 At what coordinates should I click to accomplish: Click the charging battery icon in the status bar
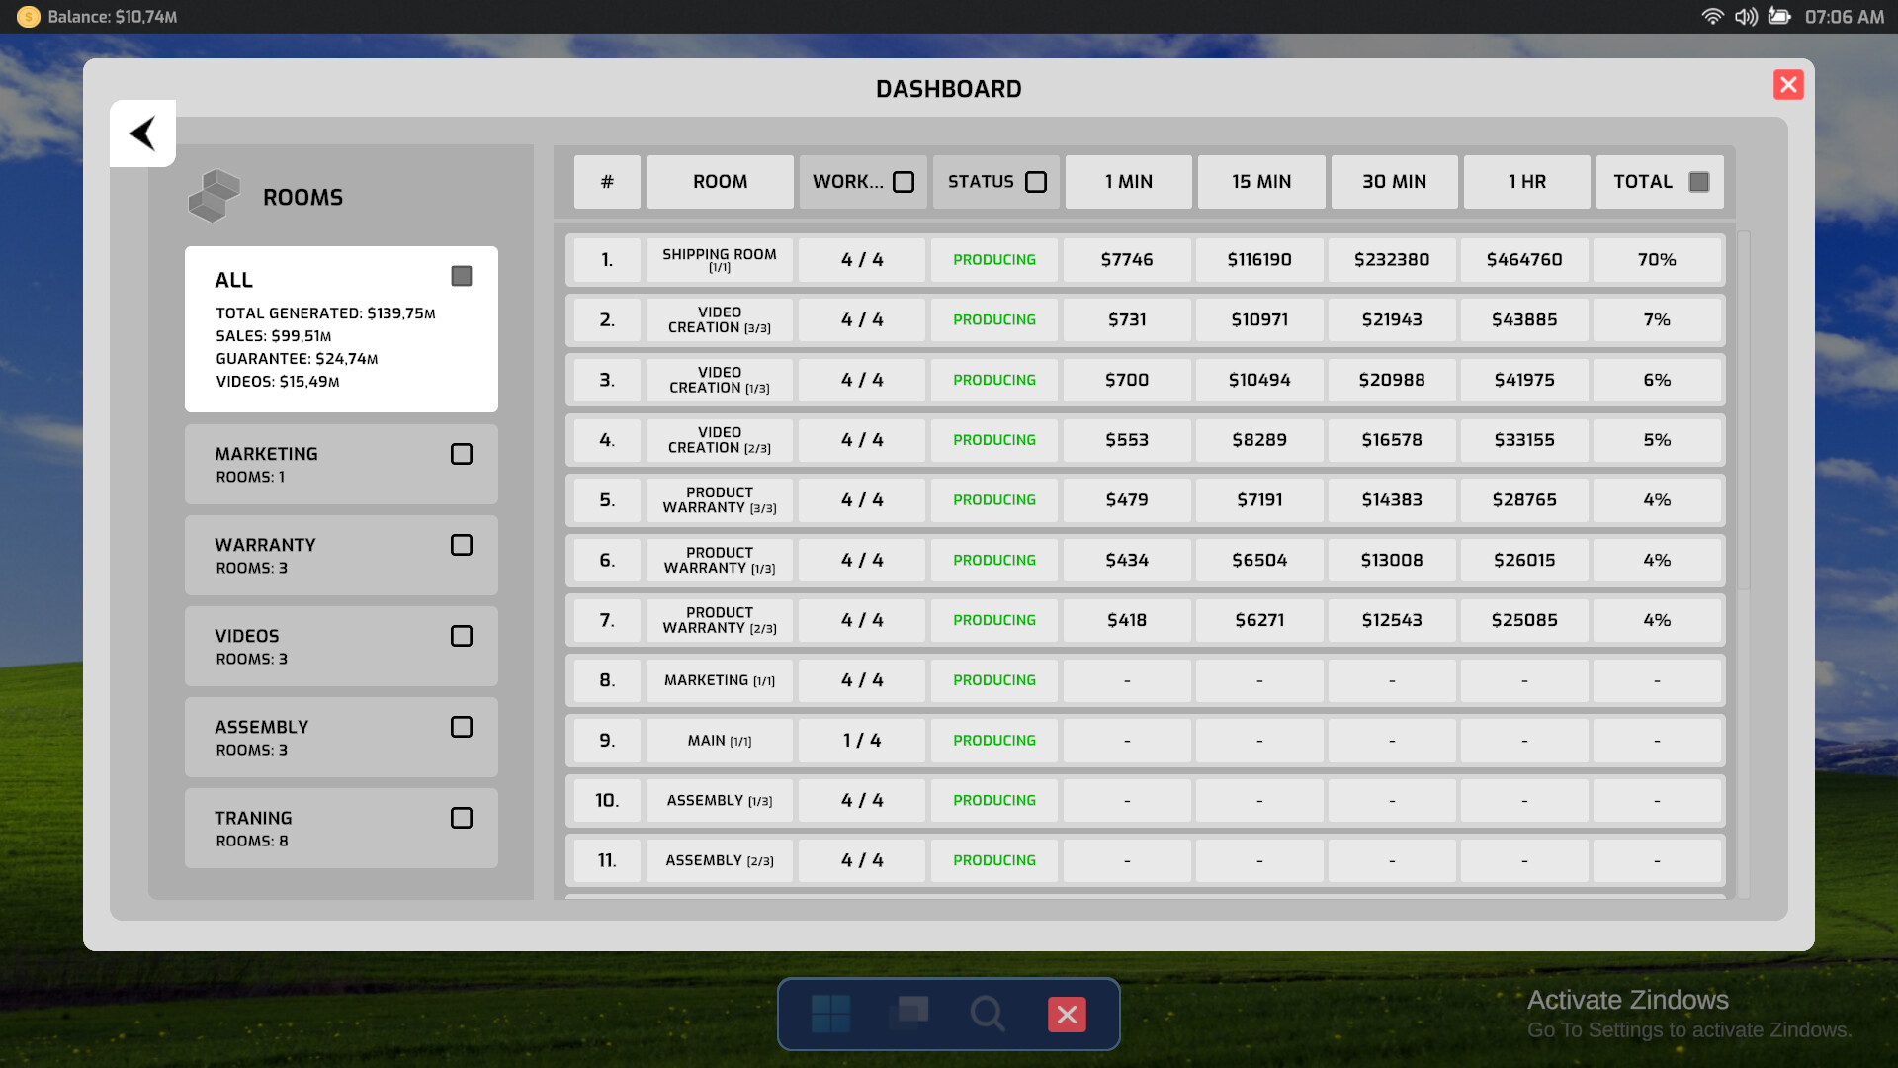coord(1779,16)
